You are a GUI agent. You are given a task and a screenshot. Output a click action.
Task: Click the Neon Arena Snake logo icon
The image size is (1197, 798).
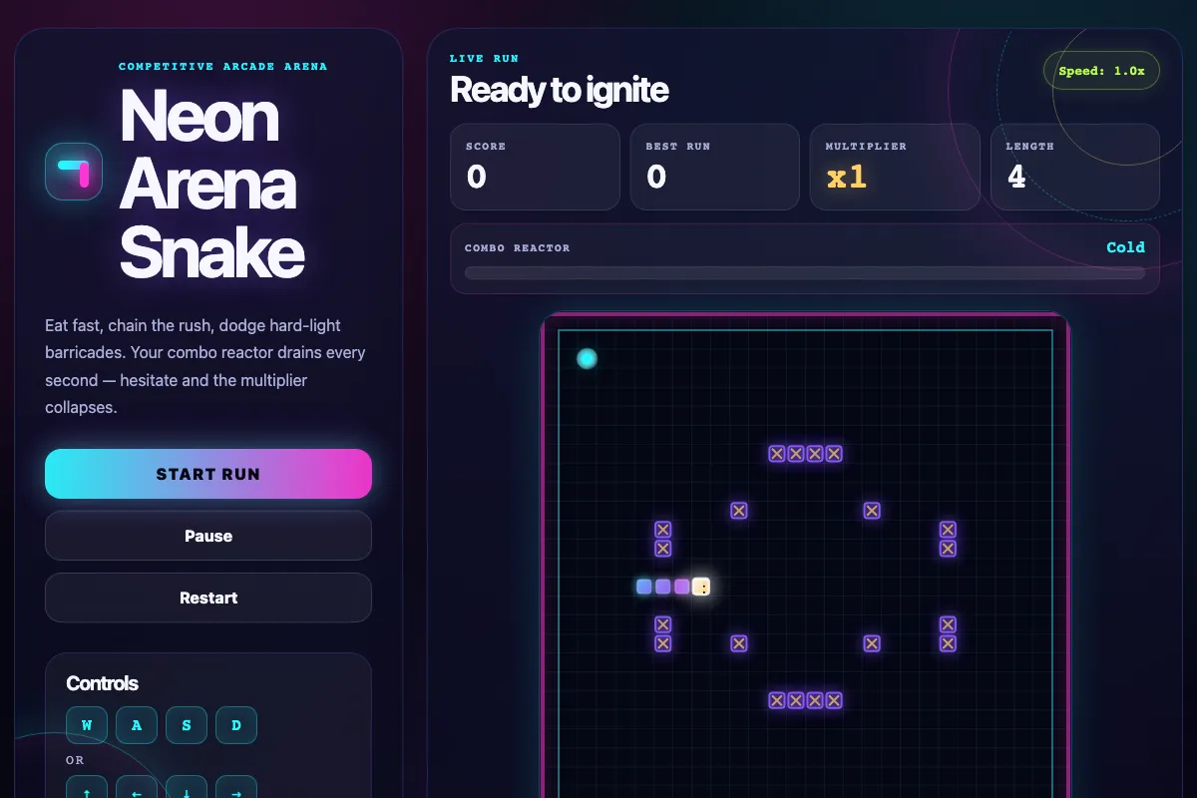74,172
